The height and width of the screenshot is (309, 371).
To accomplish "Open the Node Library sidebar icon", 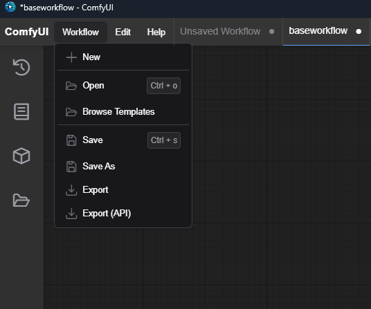I will tap(21, 111).
